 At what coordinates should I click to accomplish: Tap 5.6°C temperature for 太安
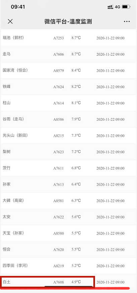[x=76, y=217]
